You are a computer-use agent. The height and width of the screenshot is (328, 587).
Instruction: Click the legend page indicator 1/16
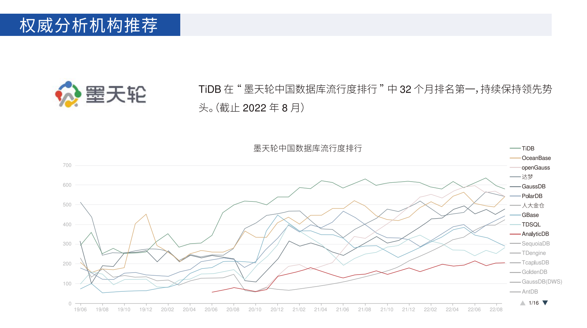pyautogui.click(x=534, y=303)
